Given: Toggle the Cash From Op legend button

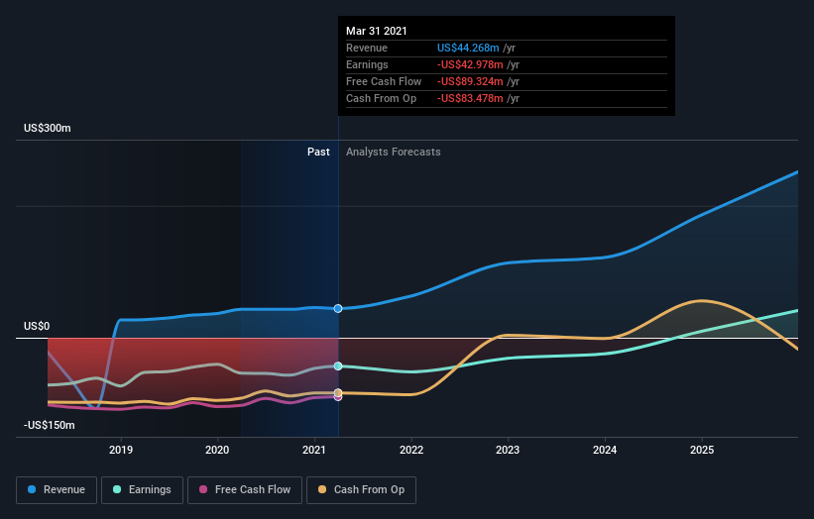Looking at the screenshot, I should 361,490.
